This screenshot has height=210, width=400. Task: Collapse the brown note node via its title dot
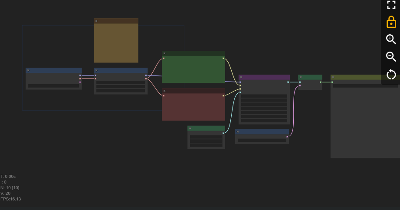[x=96, y=21]
